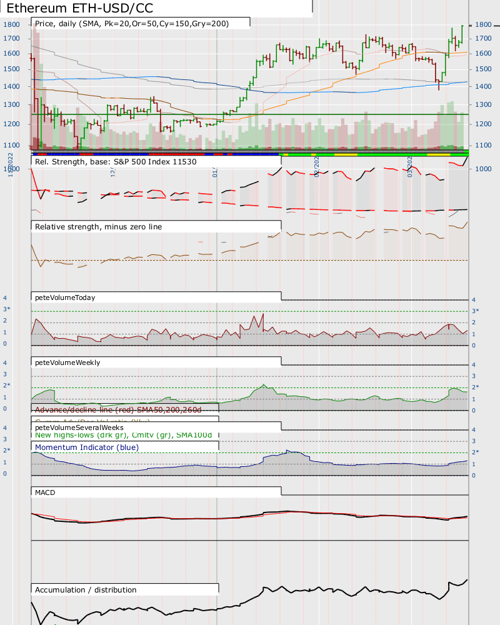The image size is (500, 625).
Task: Click the Ethereum ETH-USD/CC chart title
Action: (x=80, y=8)
